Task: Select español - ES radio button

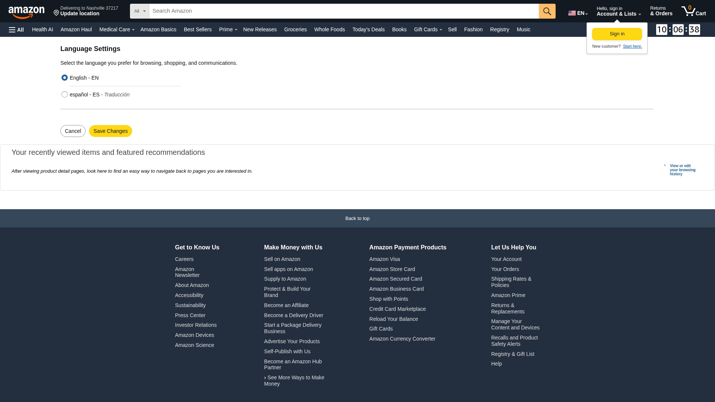Action: point(64,95)
